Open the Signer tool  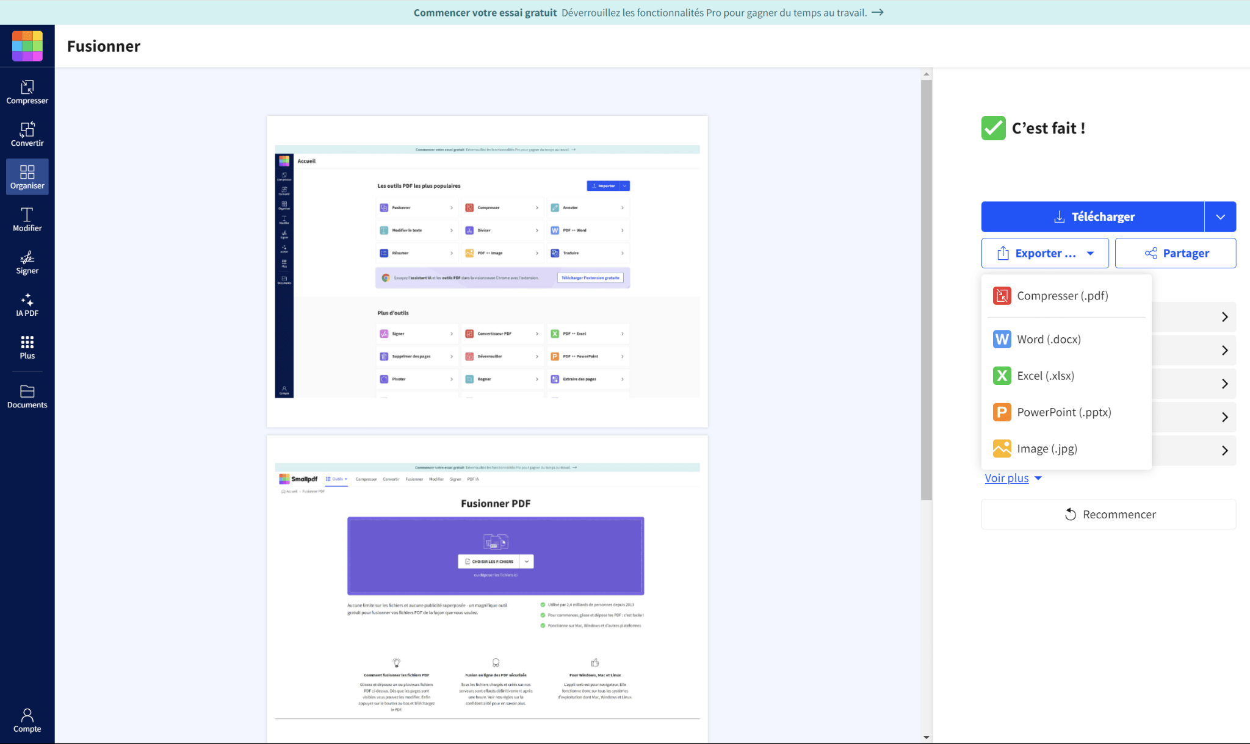tap(27, 262)
